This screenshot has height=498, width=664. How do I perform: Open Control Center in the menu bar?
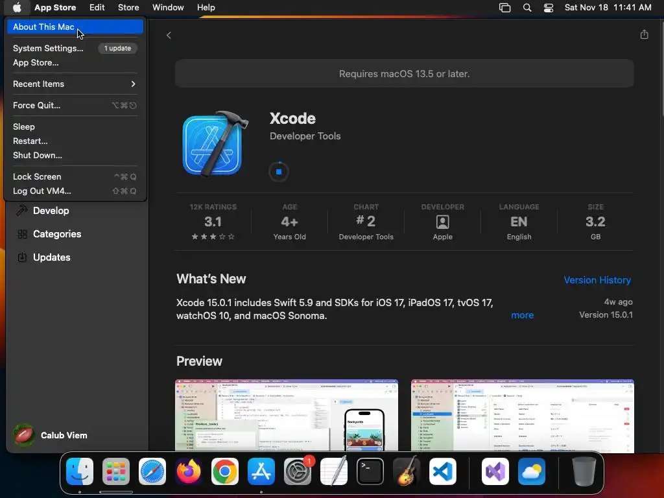click(549, 8)
